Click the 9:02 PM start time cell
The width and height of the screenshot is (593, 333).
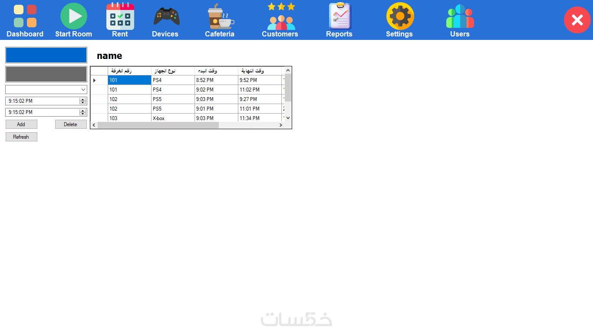[216, 90]
